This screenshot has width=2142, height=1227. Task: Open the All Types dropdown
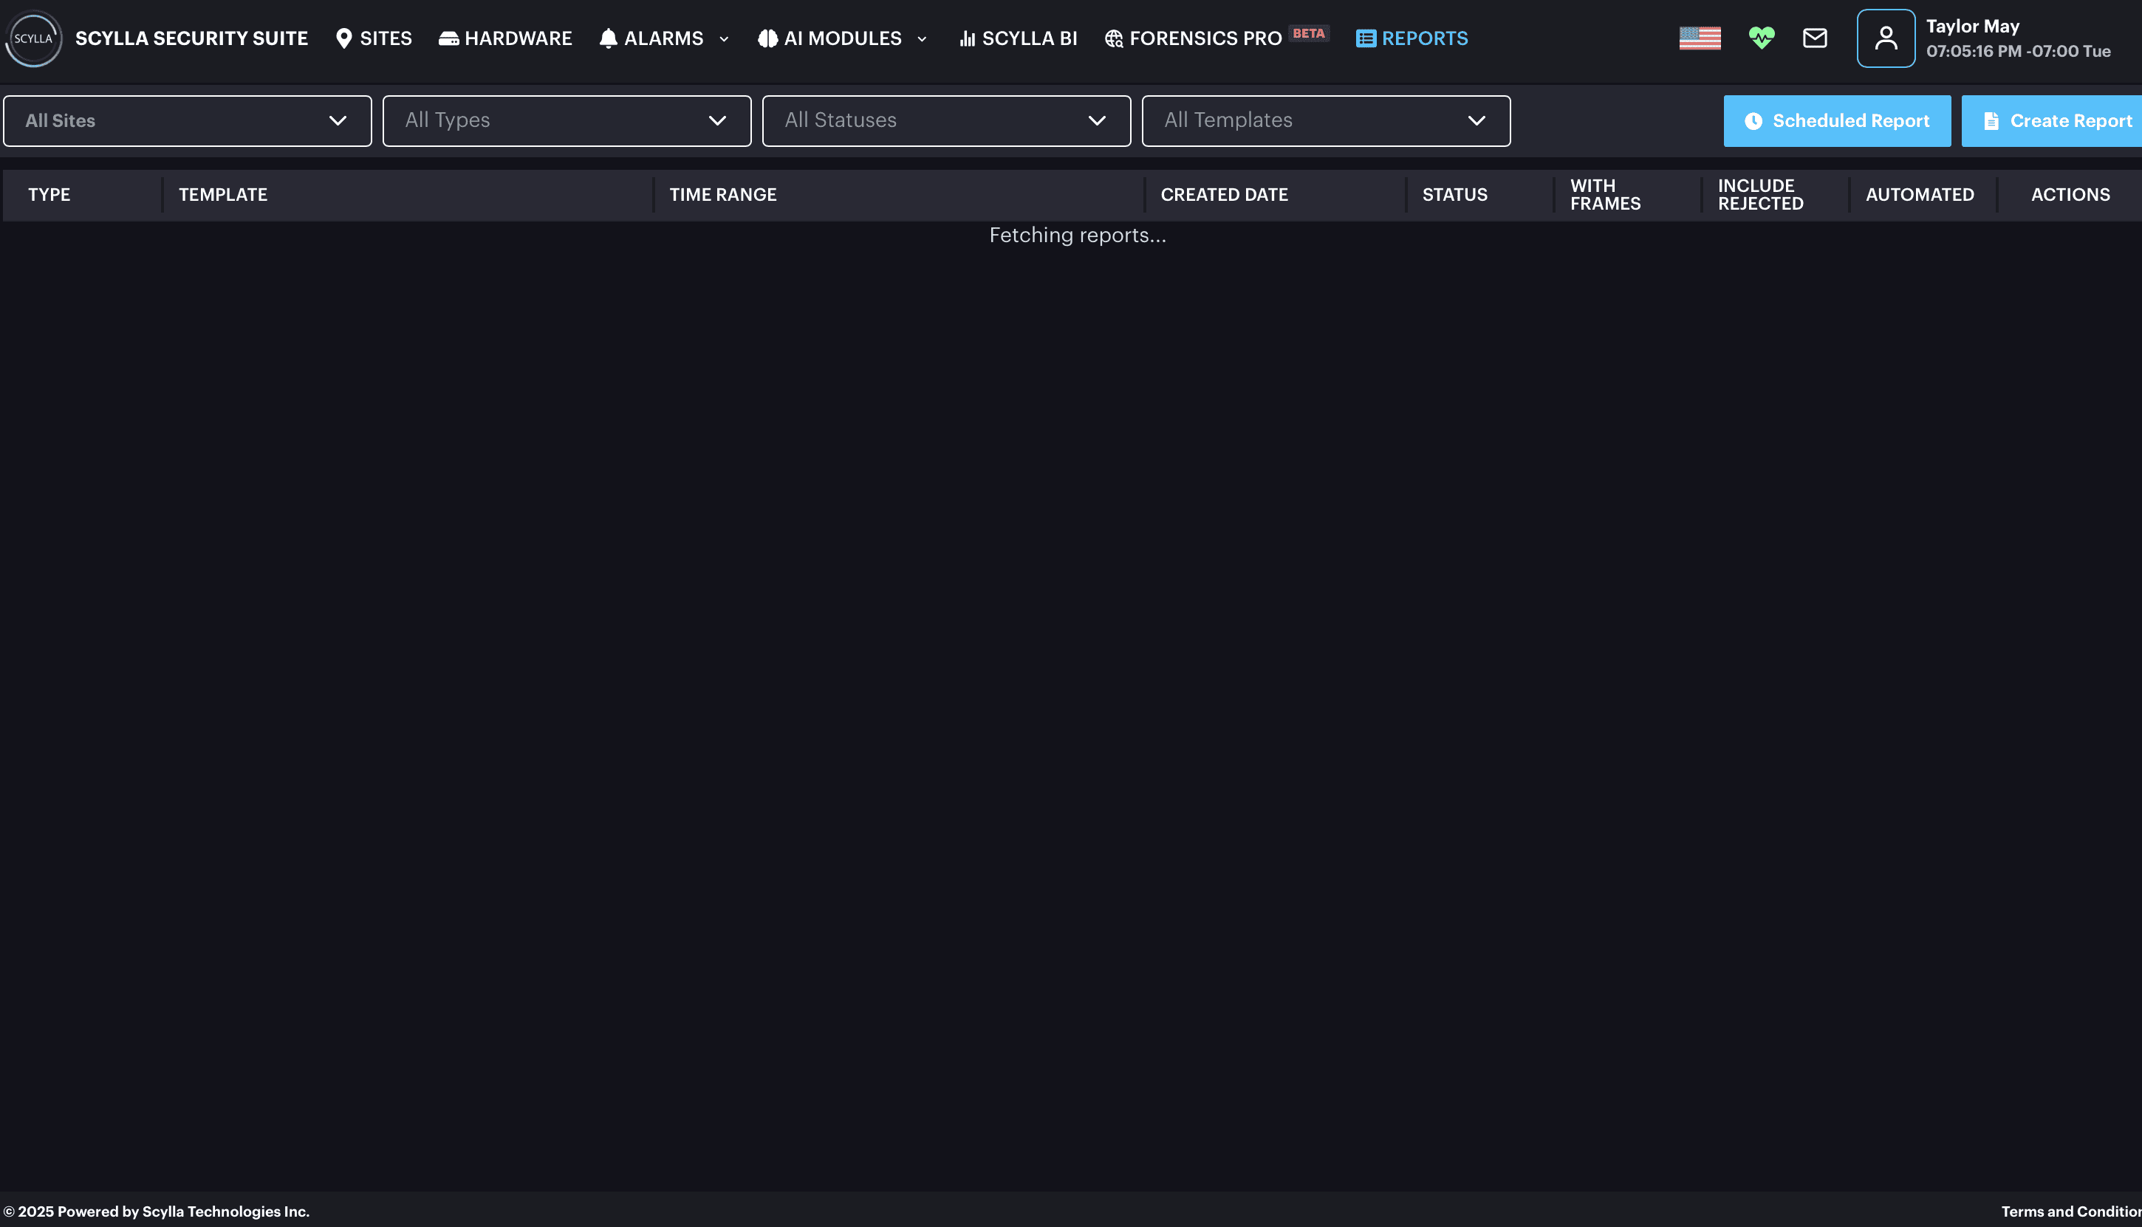point(567,120)
